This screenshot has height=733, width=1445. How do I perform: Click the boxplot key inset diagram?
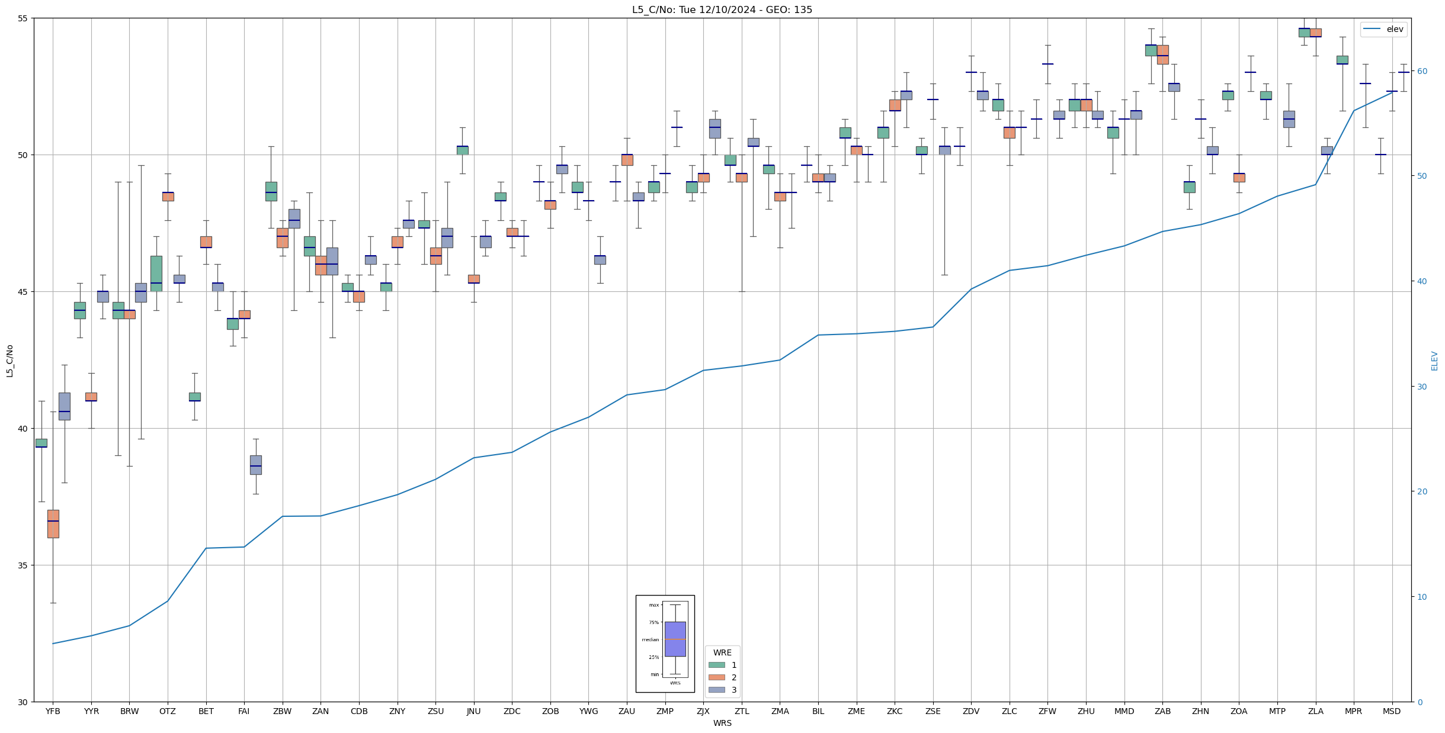[665, 644]
